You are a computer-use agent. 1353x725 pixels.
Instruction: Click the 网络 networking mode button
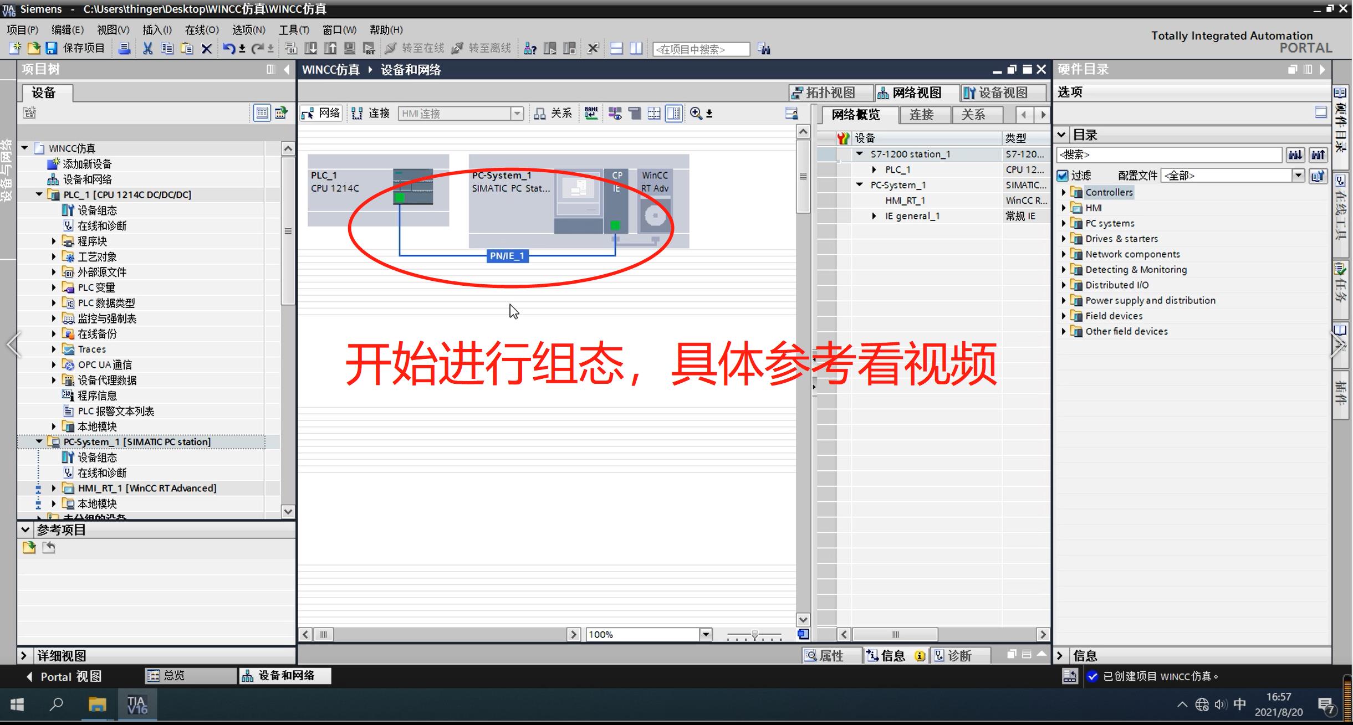click(x=321, y=114)
